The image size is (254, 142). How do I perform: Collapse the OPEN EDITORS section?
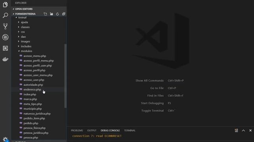coord(39,9)
